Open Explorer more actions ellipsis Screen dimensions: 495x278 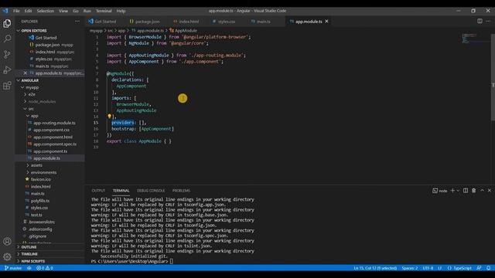[77, 22]
